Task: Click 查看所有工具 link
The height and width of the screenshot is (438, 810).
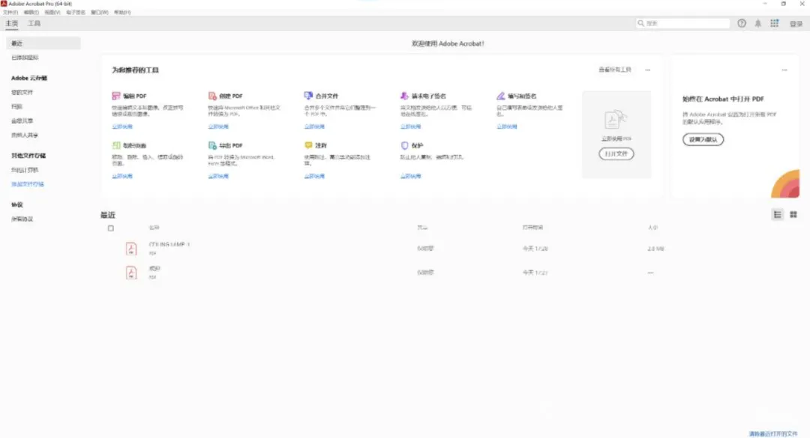Action: pos(615,70)
